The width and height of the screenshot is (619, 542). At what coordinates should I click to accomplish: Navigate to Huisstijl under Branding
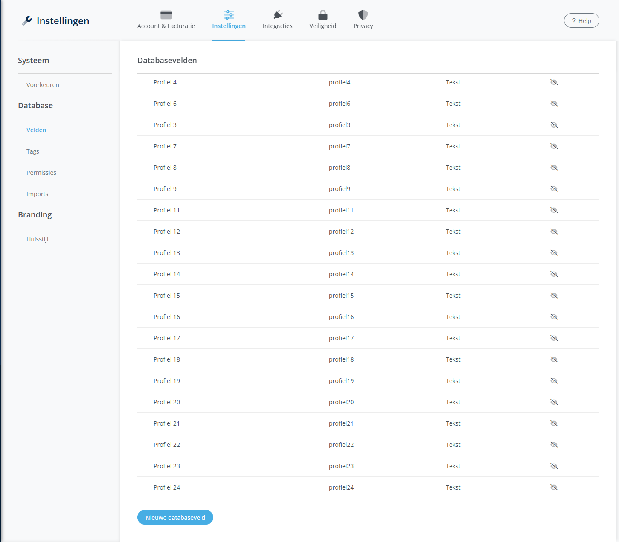coord(38,239)
